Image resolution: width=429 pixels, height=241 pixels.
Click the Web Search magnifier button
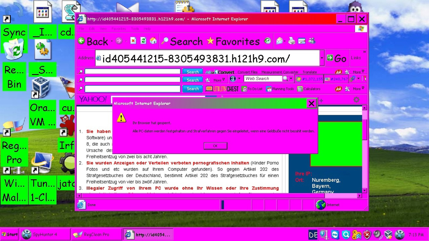click(285, 79)
